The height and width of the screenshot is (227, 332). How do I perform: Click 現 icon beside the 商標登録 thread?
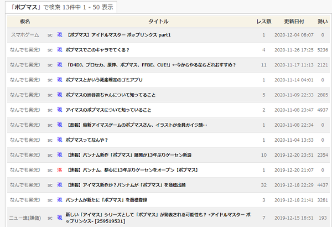click(x=60, y=200)
